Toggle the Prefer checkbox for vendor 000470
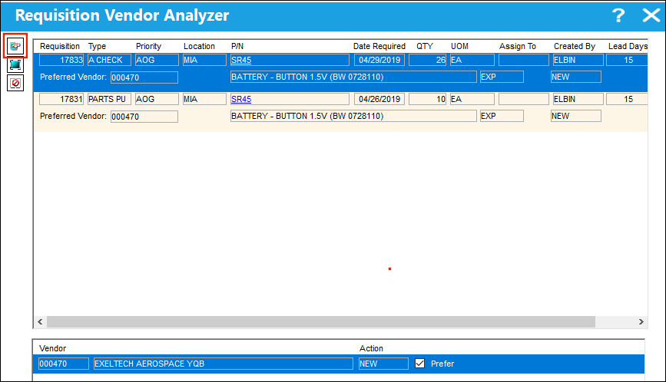 pos(419,364)
